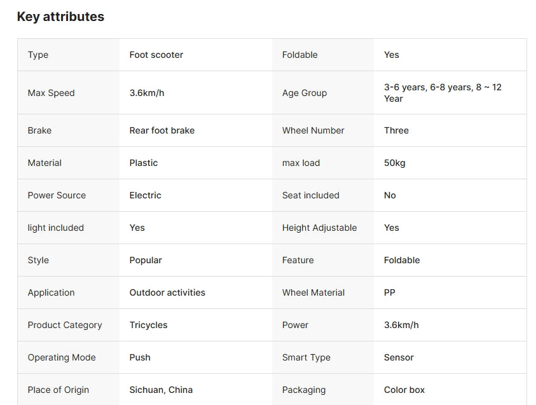Click the Max Speed attribute label
This screenshot has height=405, width=536.
pos(51,93)
